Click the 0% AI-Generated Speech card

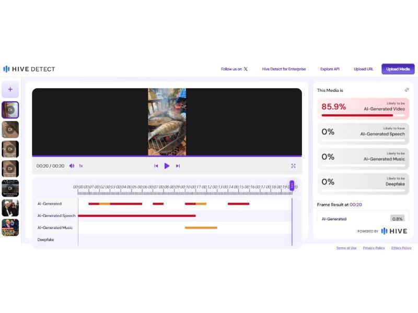[363, 134]
